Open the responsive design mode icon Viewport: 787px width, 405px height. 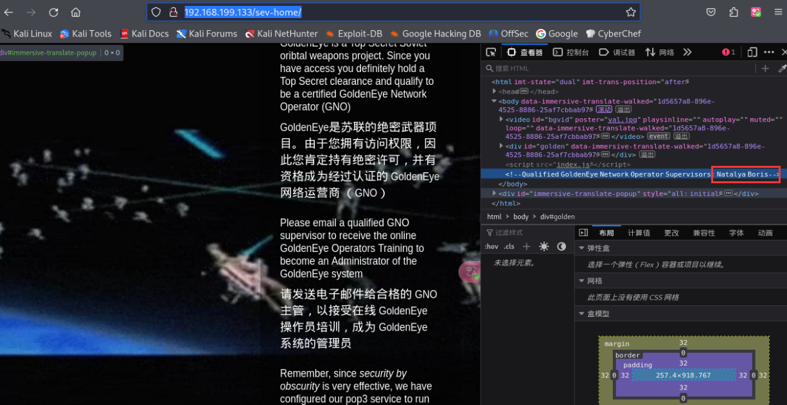(752, 52)
